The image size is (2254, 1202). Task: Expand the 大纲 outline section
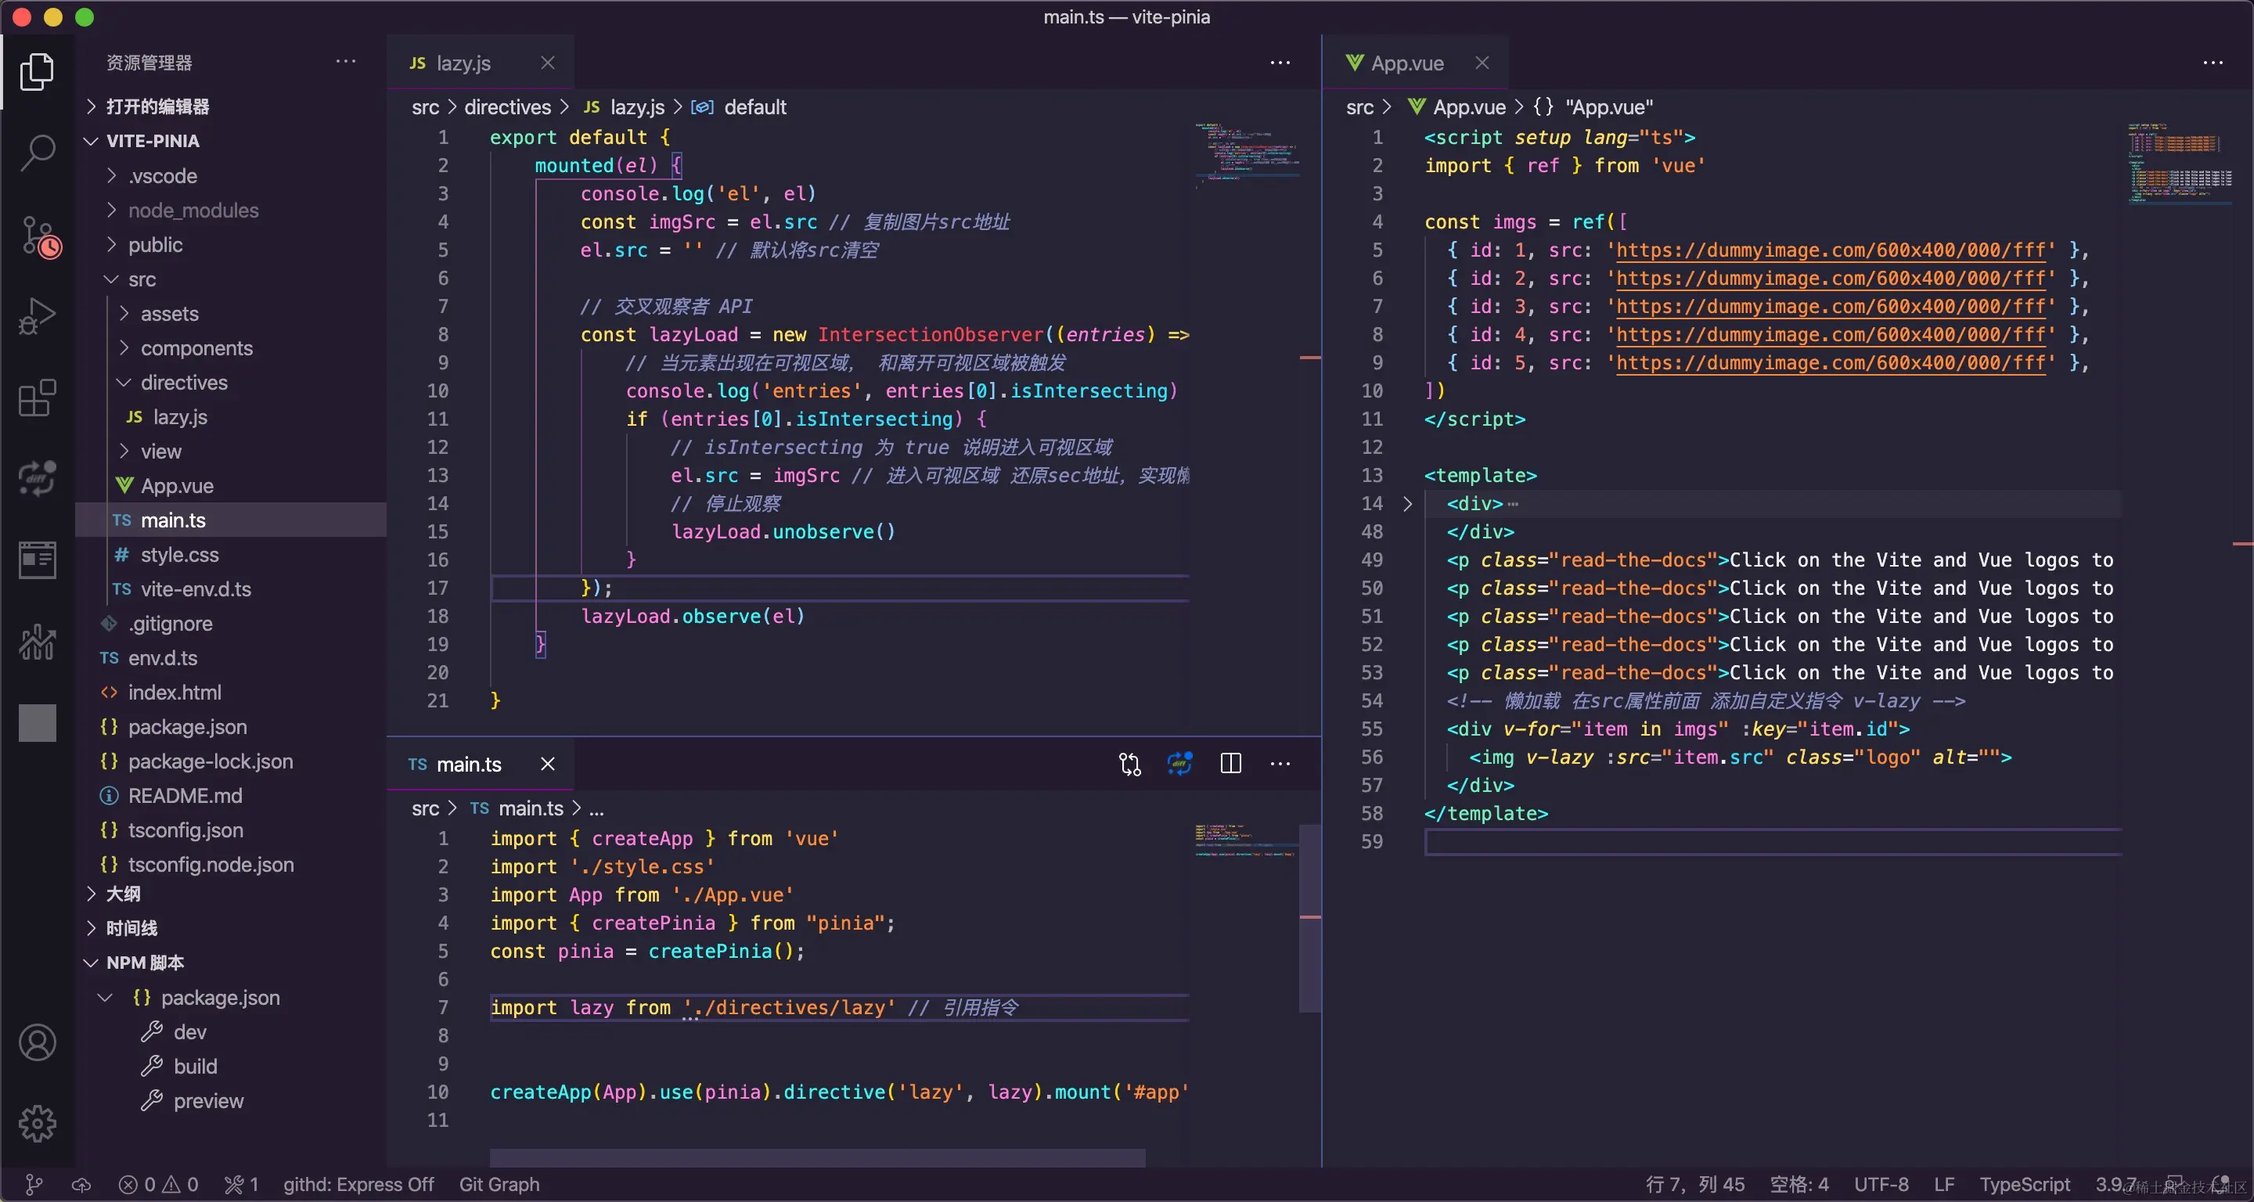tap(124, 894)
